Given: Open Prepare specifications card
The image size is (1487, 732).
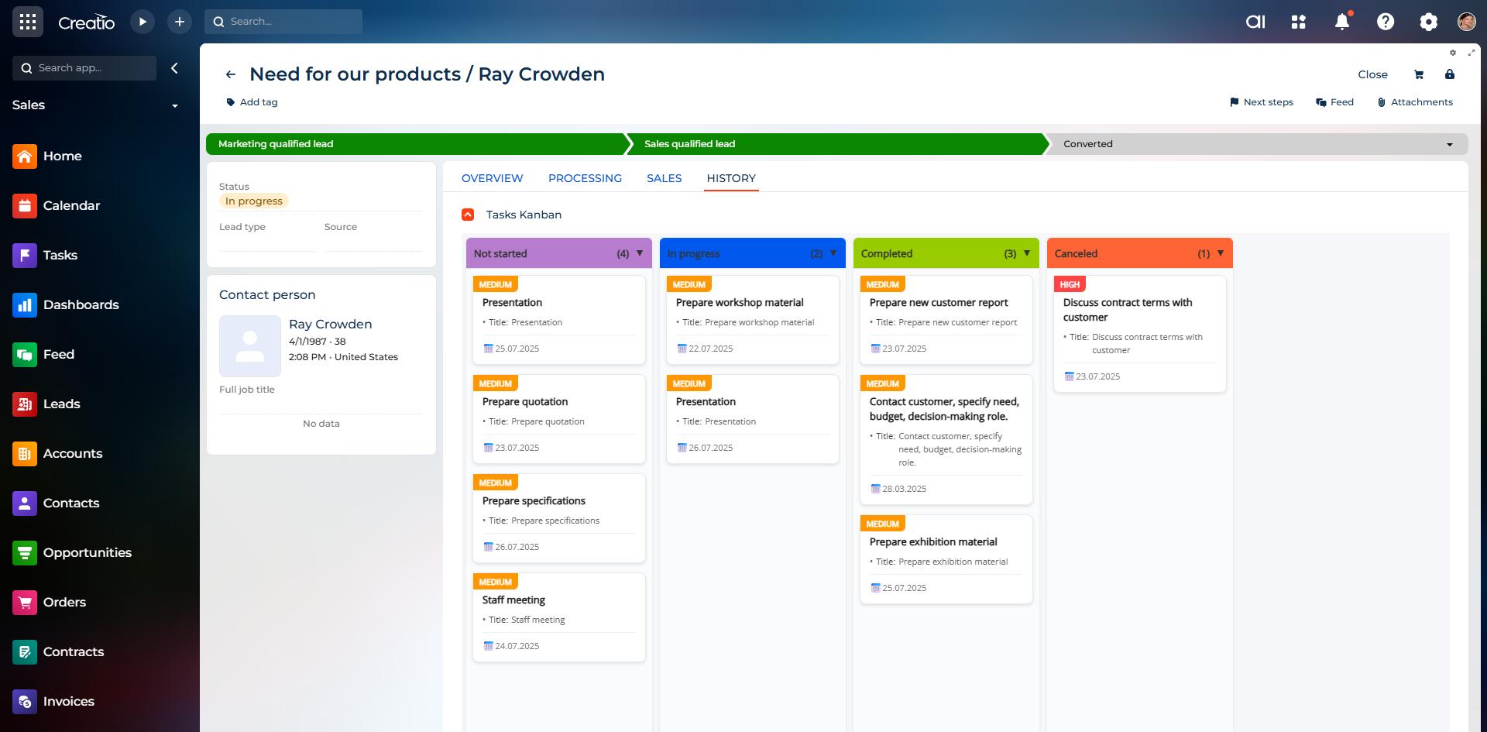Looking at the screenshot, I should (x=559, y=518).
